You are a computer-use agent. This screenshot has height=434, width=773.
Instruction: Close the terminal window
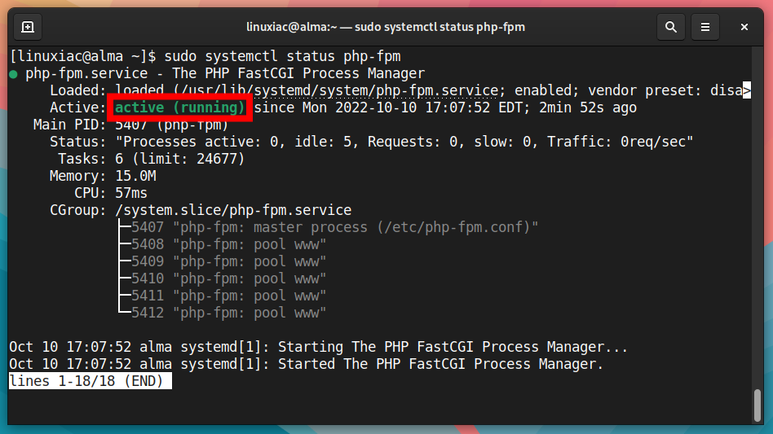pos(744,27)
